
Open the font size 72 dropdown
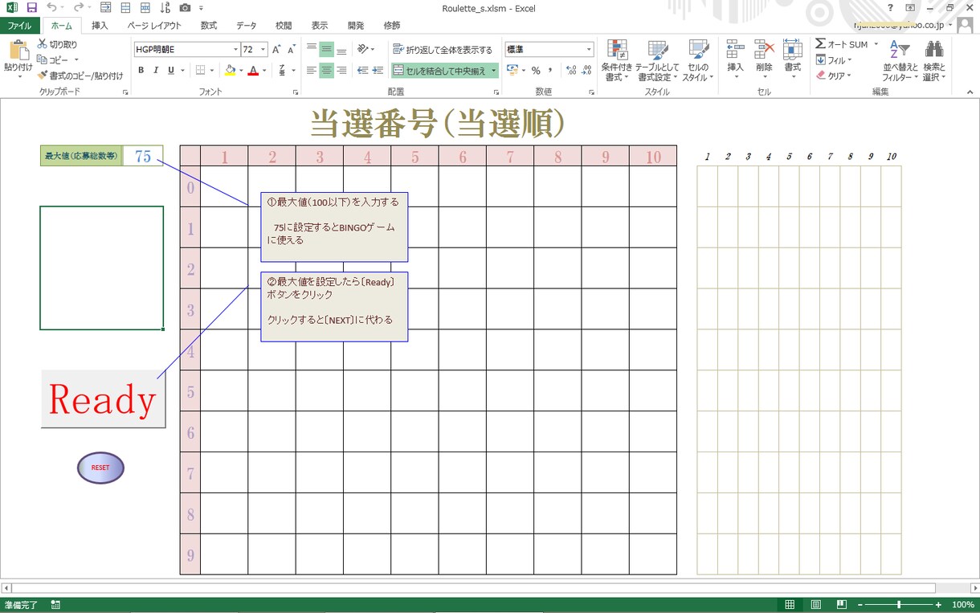(x=263, y=49)
